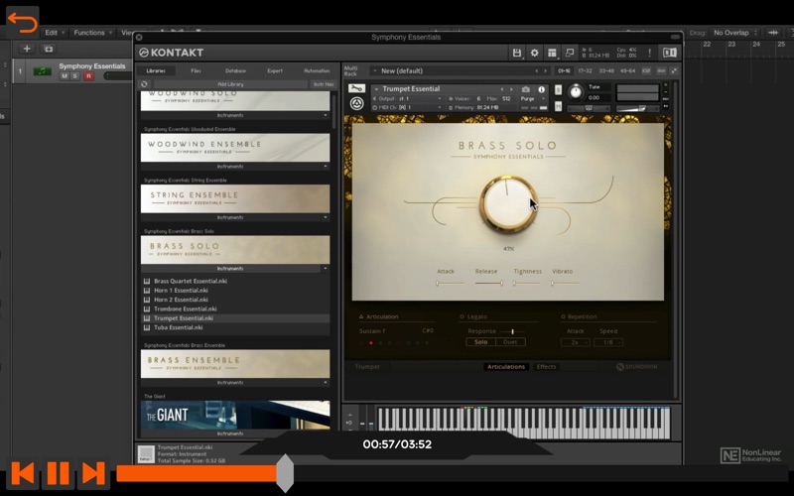Select Solo legato mode

click(481, 342)
